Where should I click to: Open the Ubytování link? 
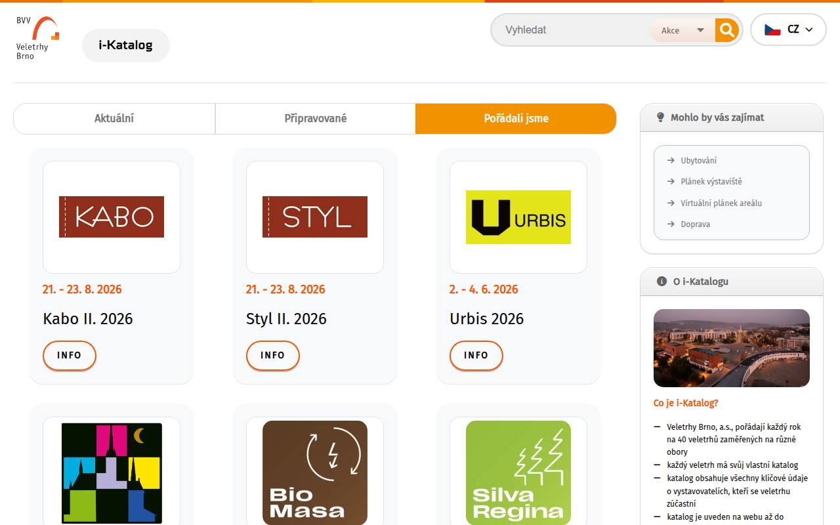pos(698,160)
